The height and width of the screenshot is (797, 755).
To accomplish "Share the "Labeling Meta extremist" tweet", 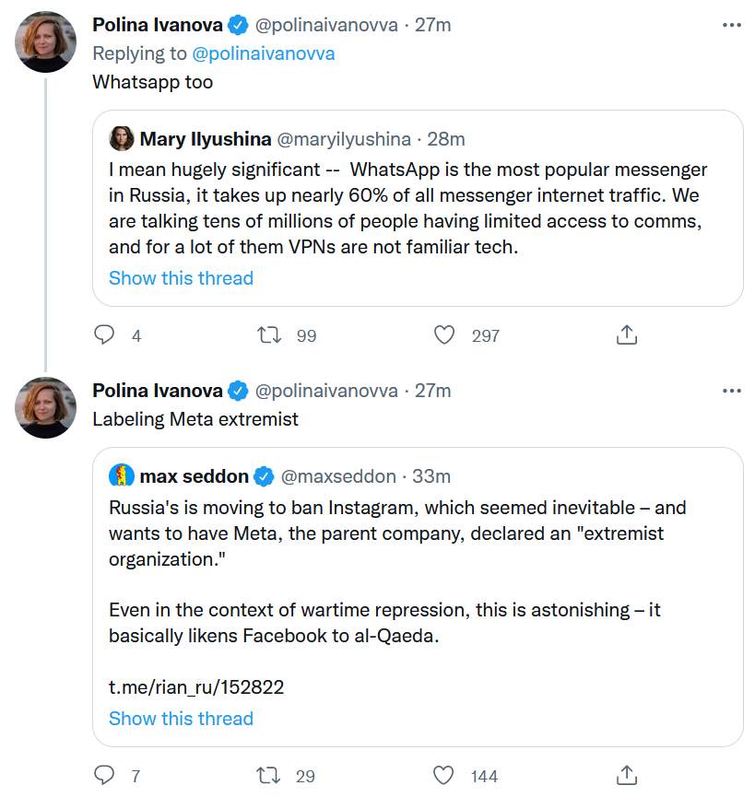I will (x=626, y=776).
